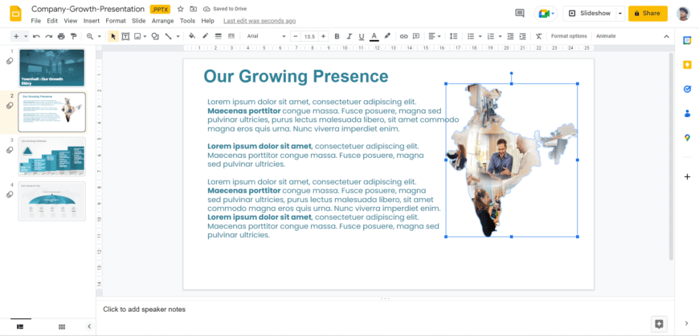Open the File menu
The width and height of the screenshot is (699, 336).
[35, 21]
